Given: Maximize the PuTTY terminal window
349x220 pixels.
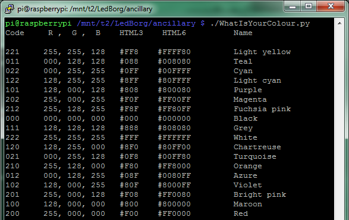Looking at the screenshot, I should tap(309, 6).
